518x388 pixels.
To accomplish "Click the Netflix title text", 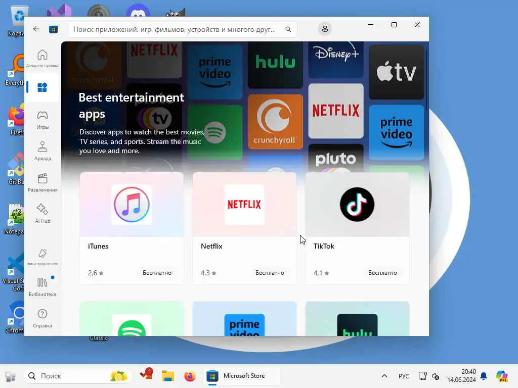I will [x=211, y=246].
